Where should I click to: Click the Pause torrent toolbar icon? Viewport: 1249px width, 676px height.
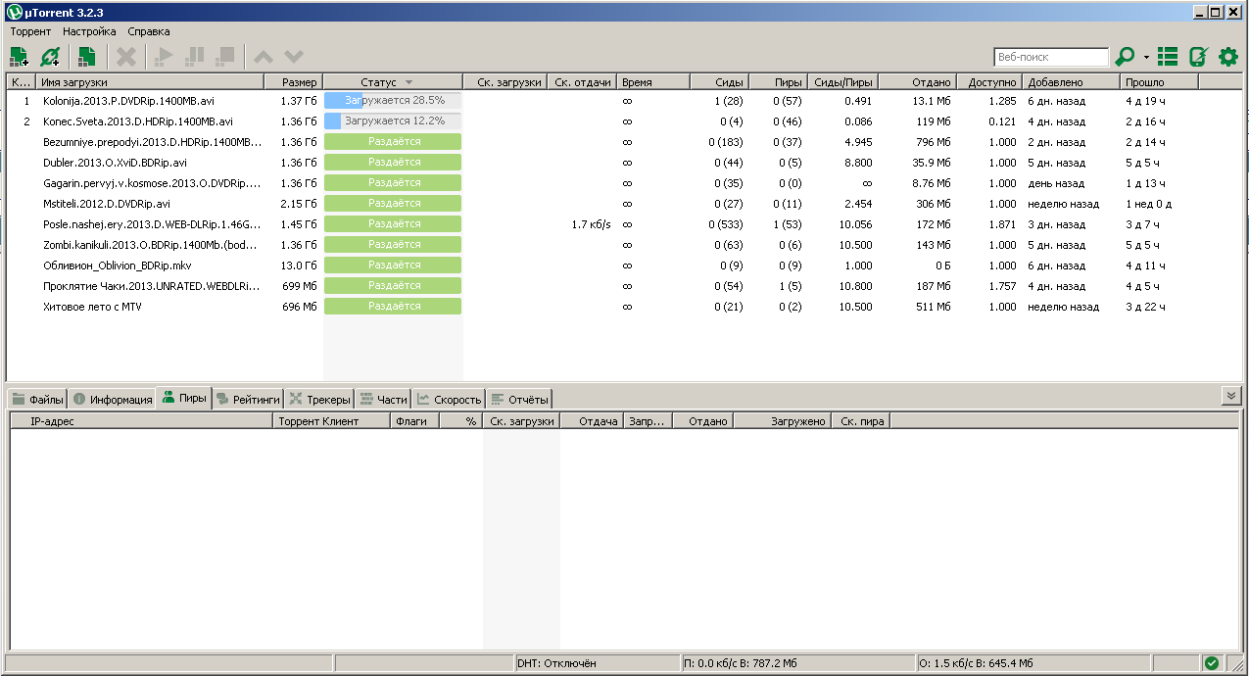click(x=194, y=57)
